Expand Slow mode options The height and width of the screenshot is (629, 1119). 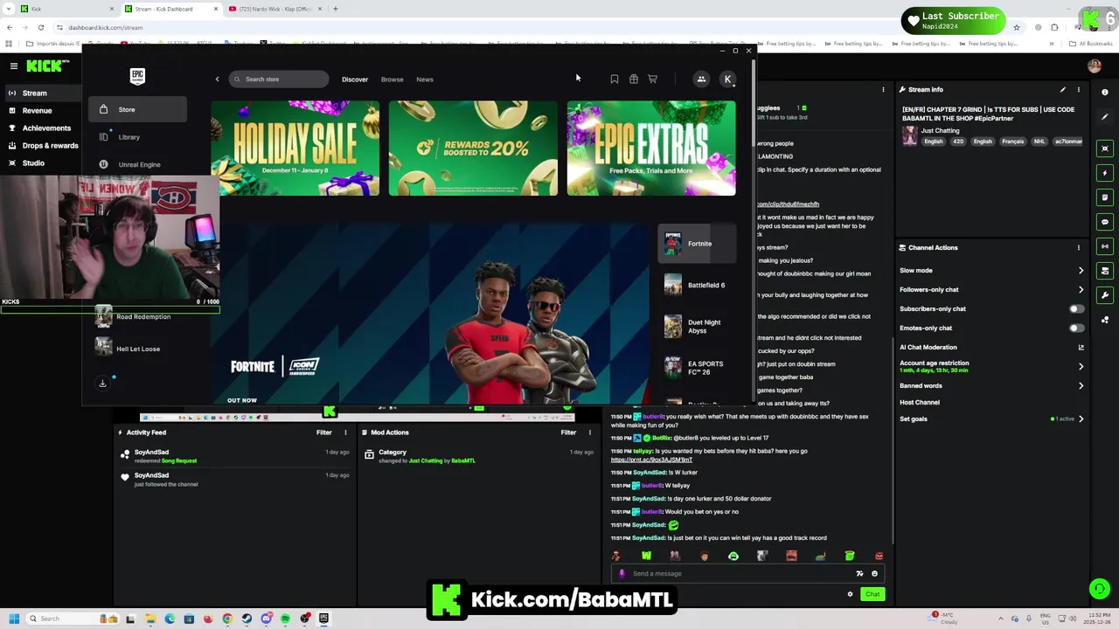point(1081,270)
